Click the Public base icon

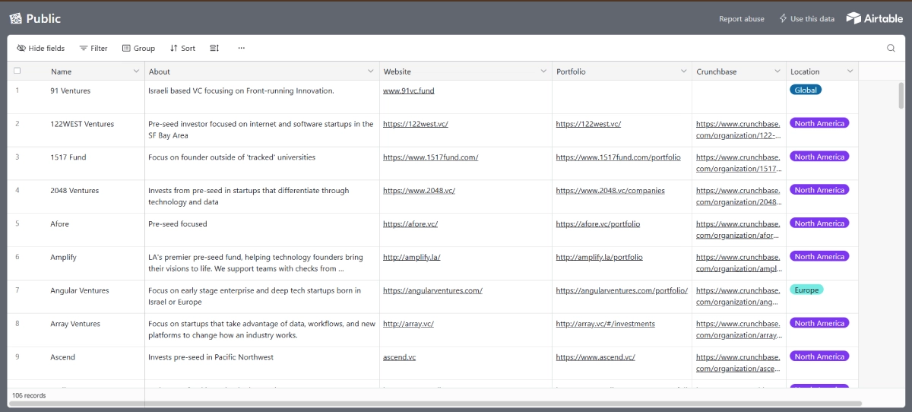pyautogui.click(x=15, y=18)
